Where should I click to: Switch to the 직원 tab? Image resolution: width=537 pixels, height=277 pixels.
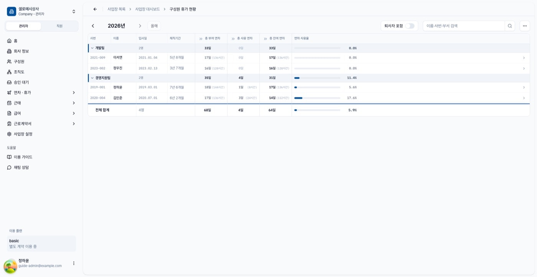(x=59, y=26)
